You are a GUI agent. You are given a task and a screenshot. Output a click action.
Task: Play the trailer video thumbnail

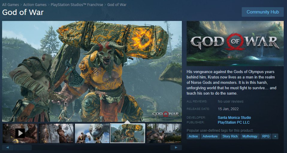20,133
